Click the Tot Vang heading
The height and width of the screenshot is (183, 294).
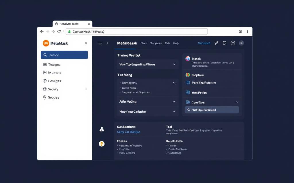point(125,75)
